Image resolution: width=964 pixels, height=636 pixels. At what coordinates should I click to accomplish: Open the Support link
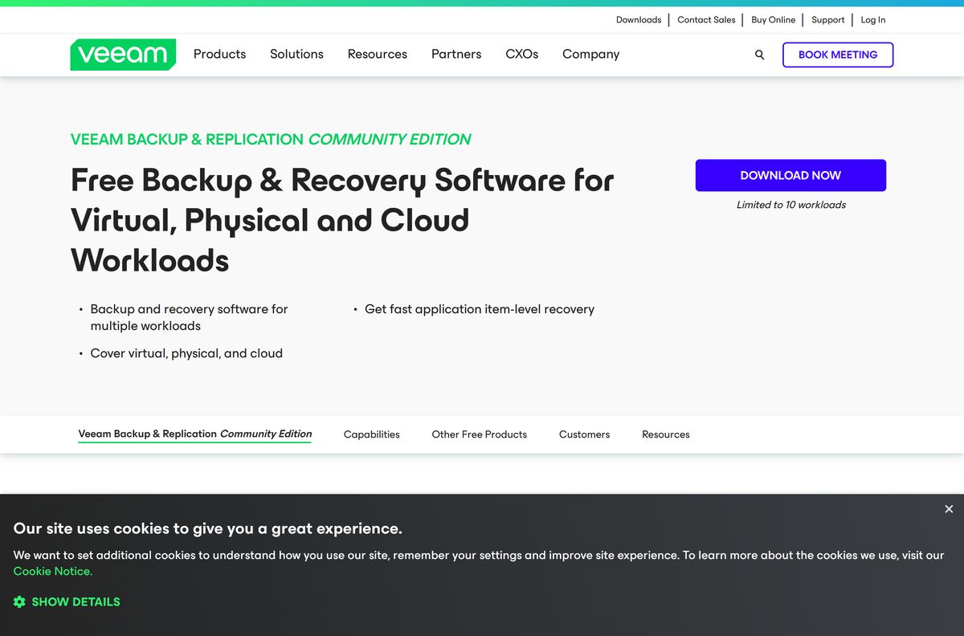click(827, 20)
